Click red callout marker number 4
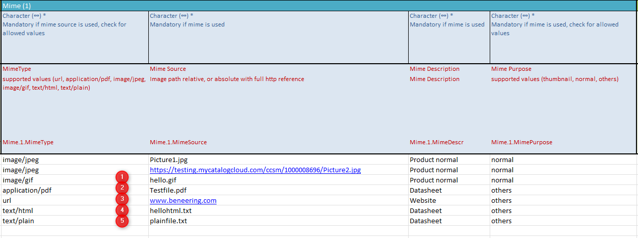638x238 pixels. [x=122, y=209]
